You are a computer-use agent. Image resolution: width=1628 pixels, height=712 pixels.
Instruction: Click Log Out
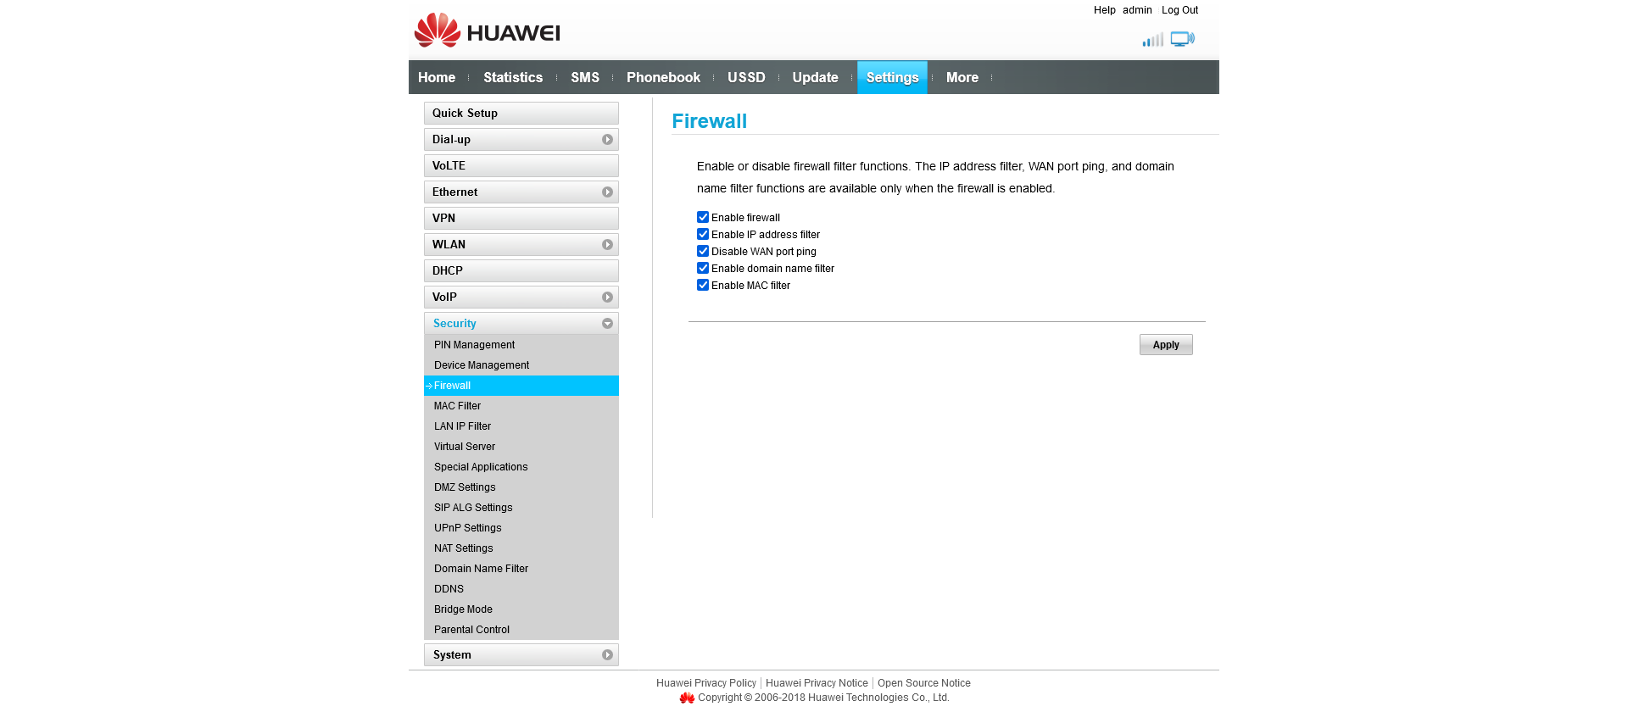[1179, 10]
